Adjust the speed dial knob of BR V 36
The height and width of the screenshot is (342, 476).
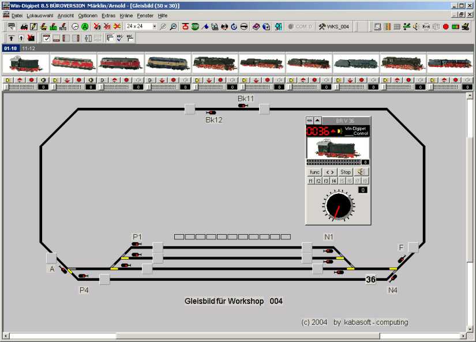click(x=338, y=206)
